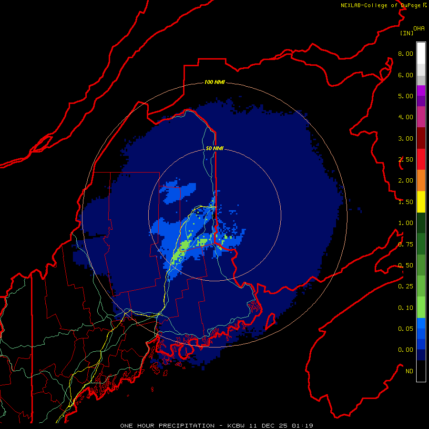Click the 11 DEC 25 date in the caption
Screen dimensions: 429x429
pos(268,426)
